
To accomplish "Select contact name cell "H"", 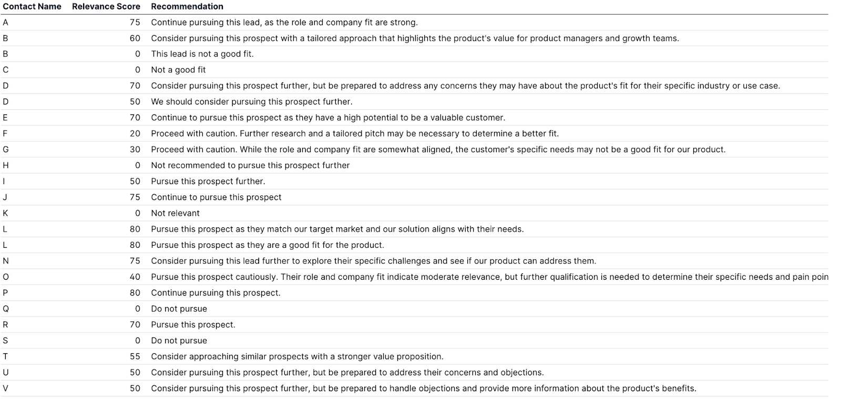I will pos(6,165).
